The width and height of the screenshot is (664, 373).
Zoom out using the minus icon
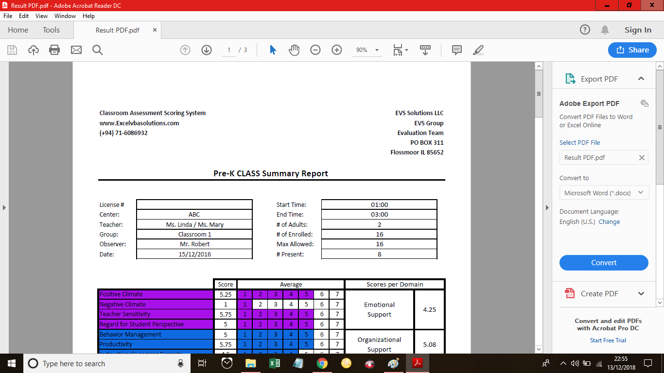(315, 50)
